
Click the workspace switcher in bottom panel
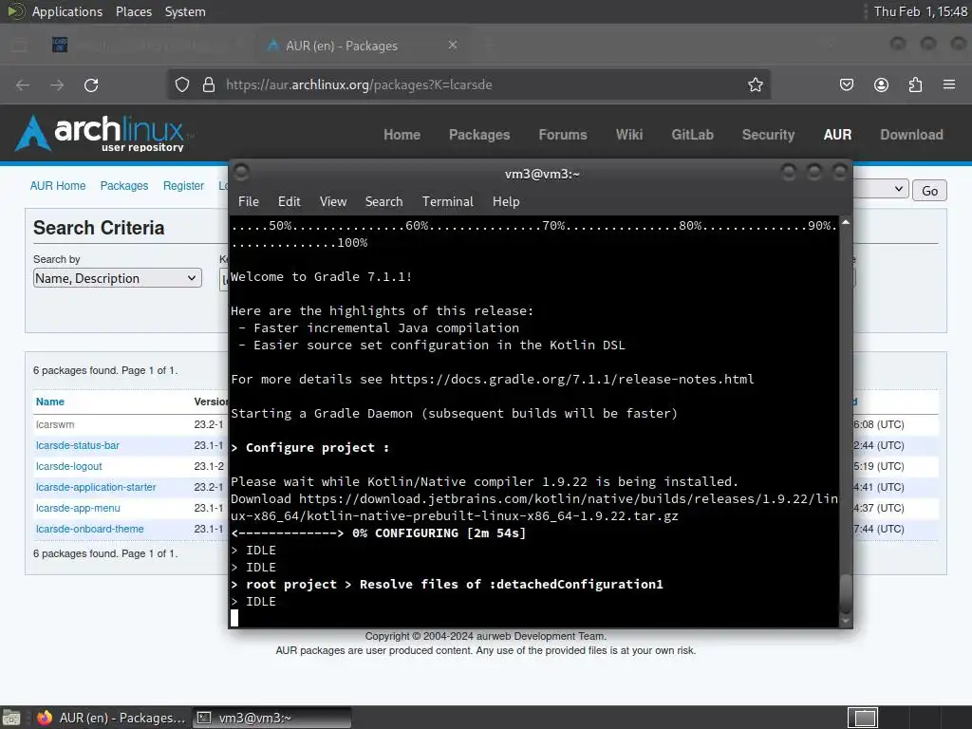tap(864, 718)
